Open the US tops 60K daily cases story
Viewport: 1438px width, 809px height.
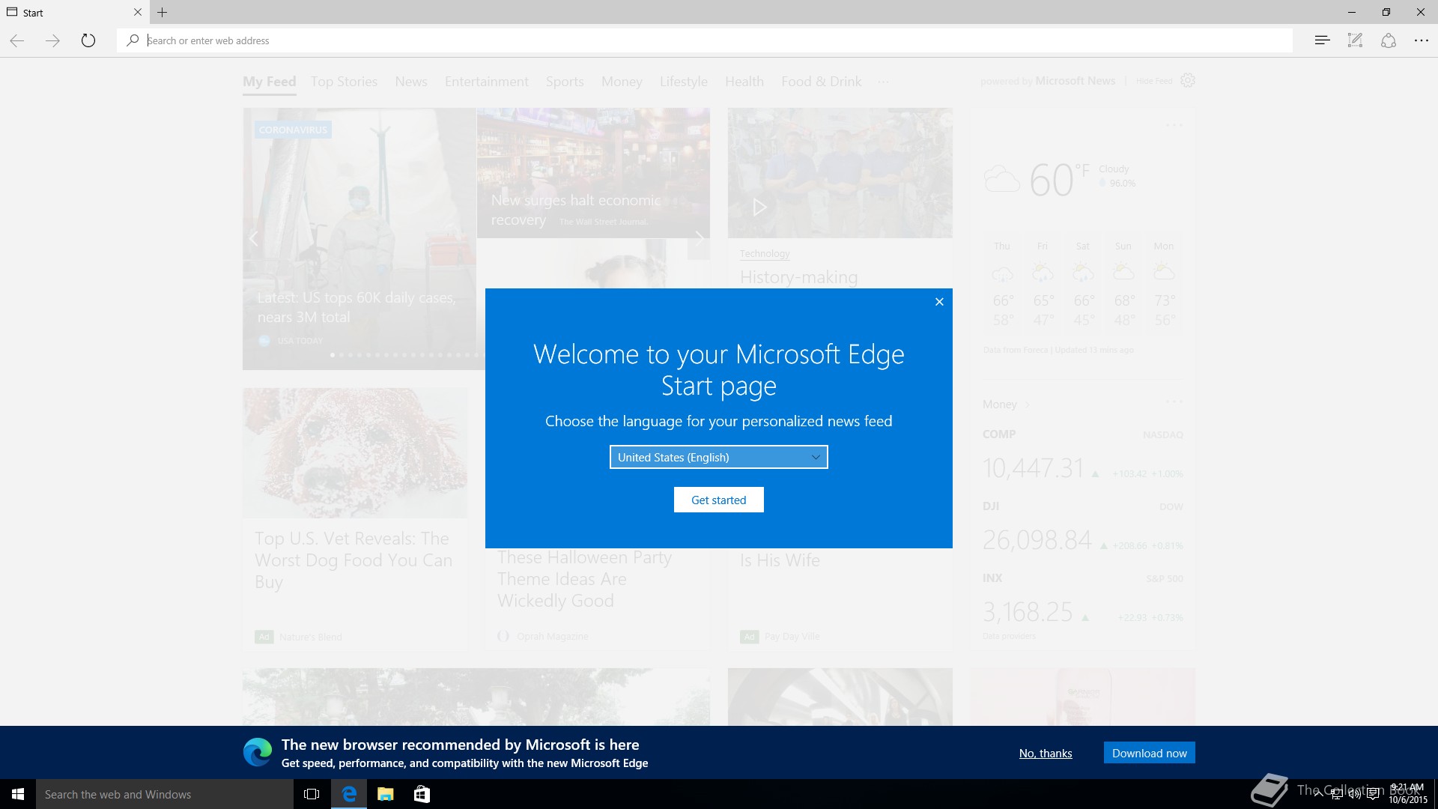(357, 308)
